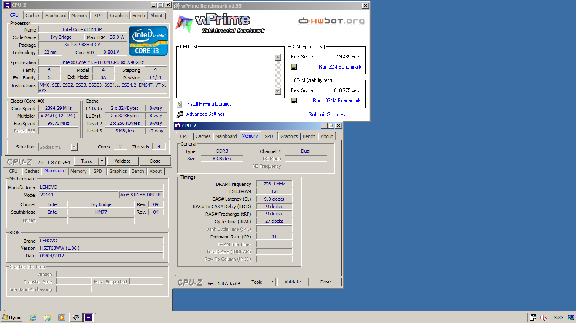This screenshot has width=576, height=323.
Task: Click the Southbridge HM77 field
Action: click(x=101, y=212)
